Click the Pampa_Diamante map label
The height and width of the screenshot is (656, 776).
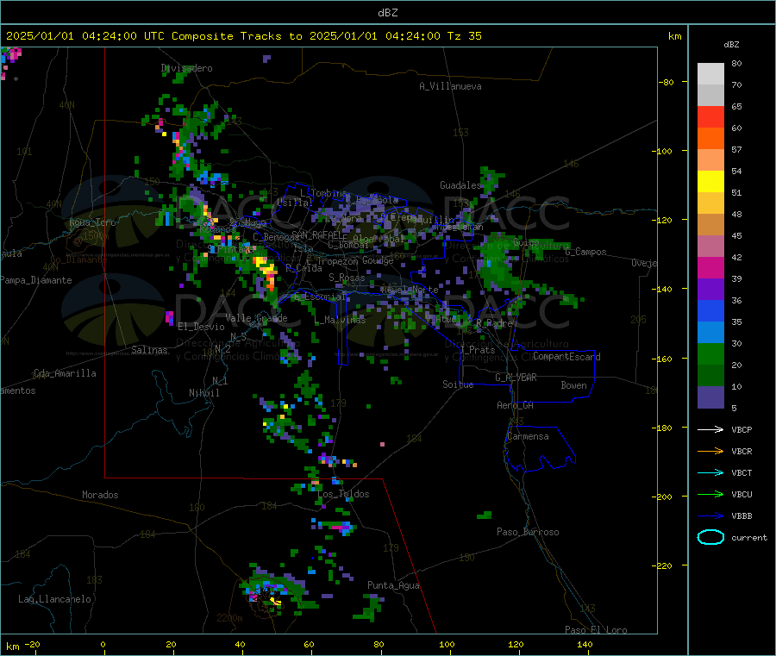36,280
